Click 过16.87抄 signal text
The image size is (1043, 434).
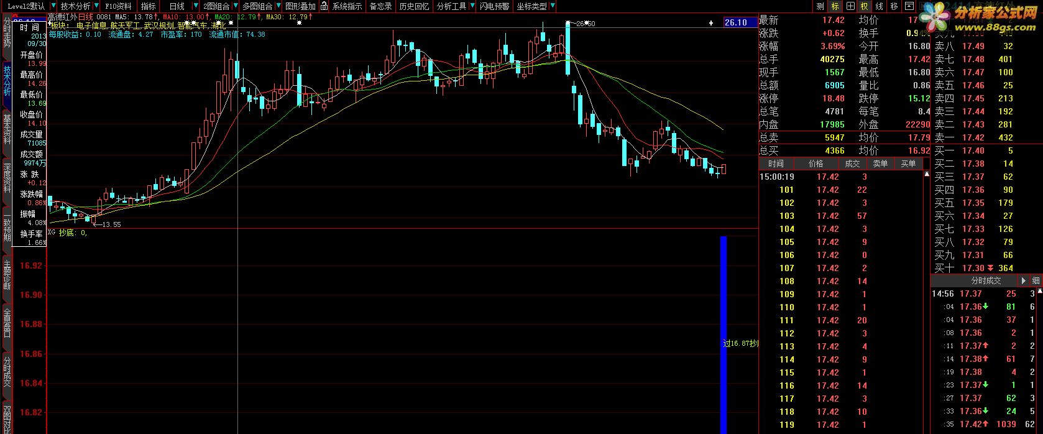[x=742, y=343]
